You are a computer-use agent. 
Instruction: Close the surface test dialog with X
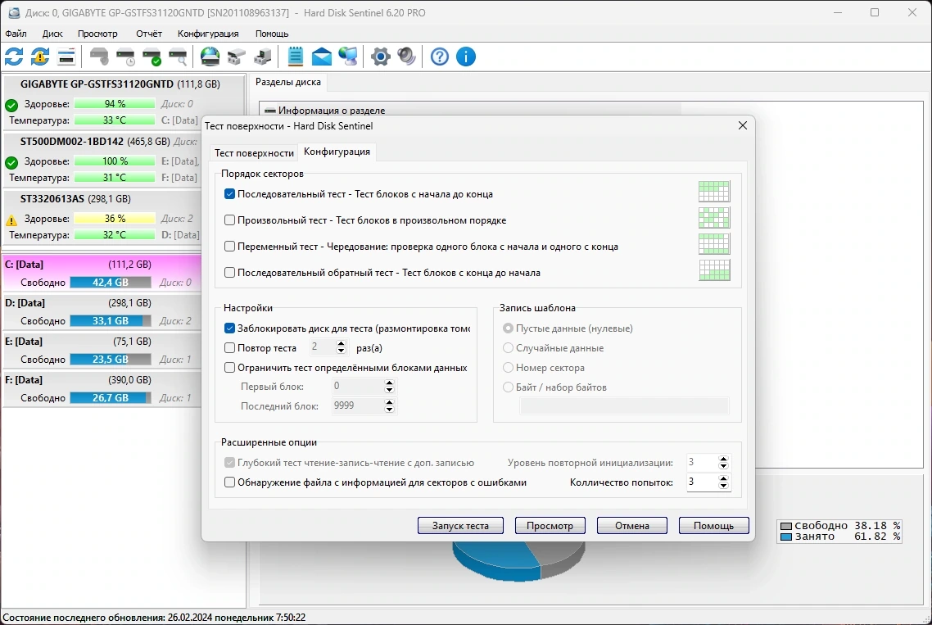click(x=742, y=125)
